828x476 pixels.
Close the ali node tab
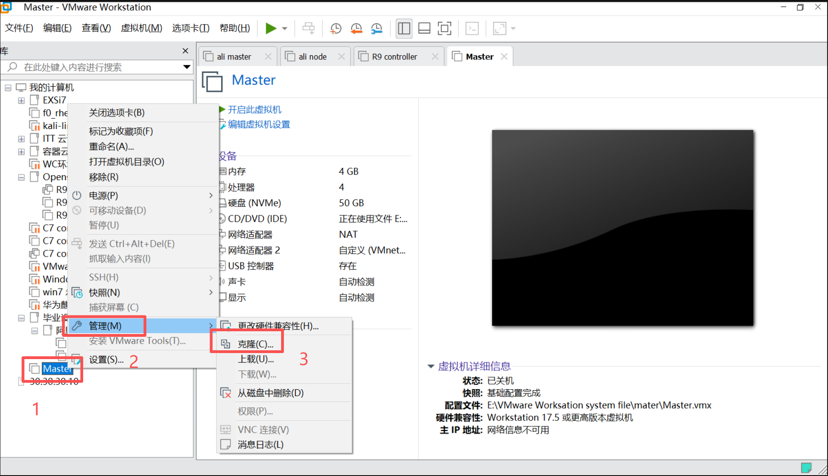[x=342, y=57]
